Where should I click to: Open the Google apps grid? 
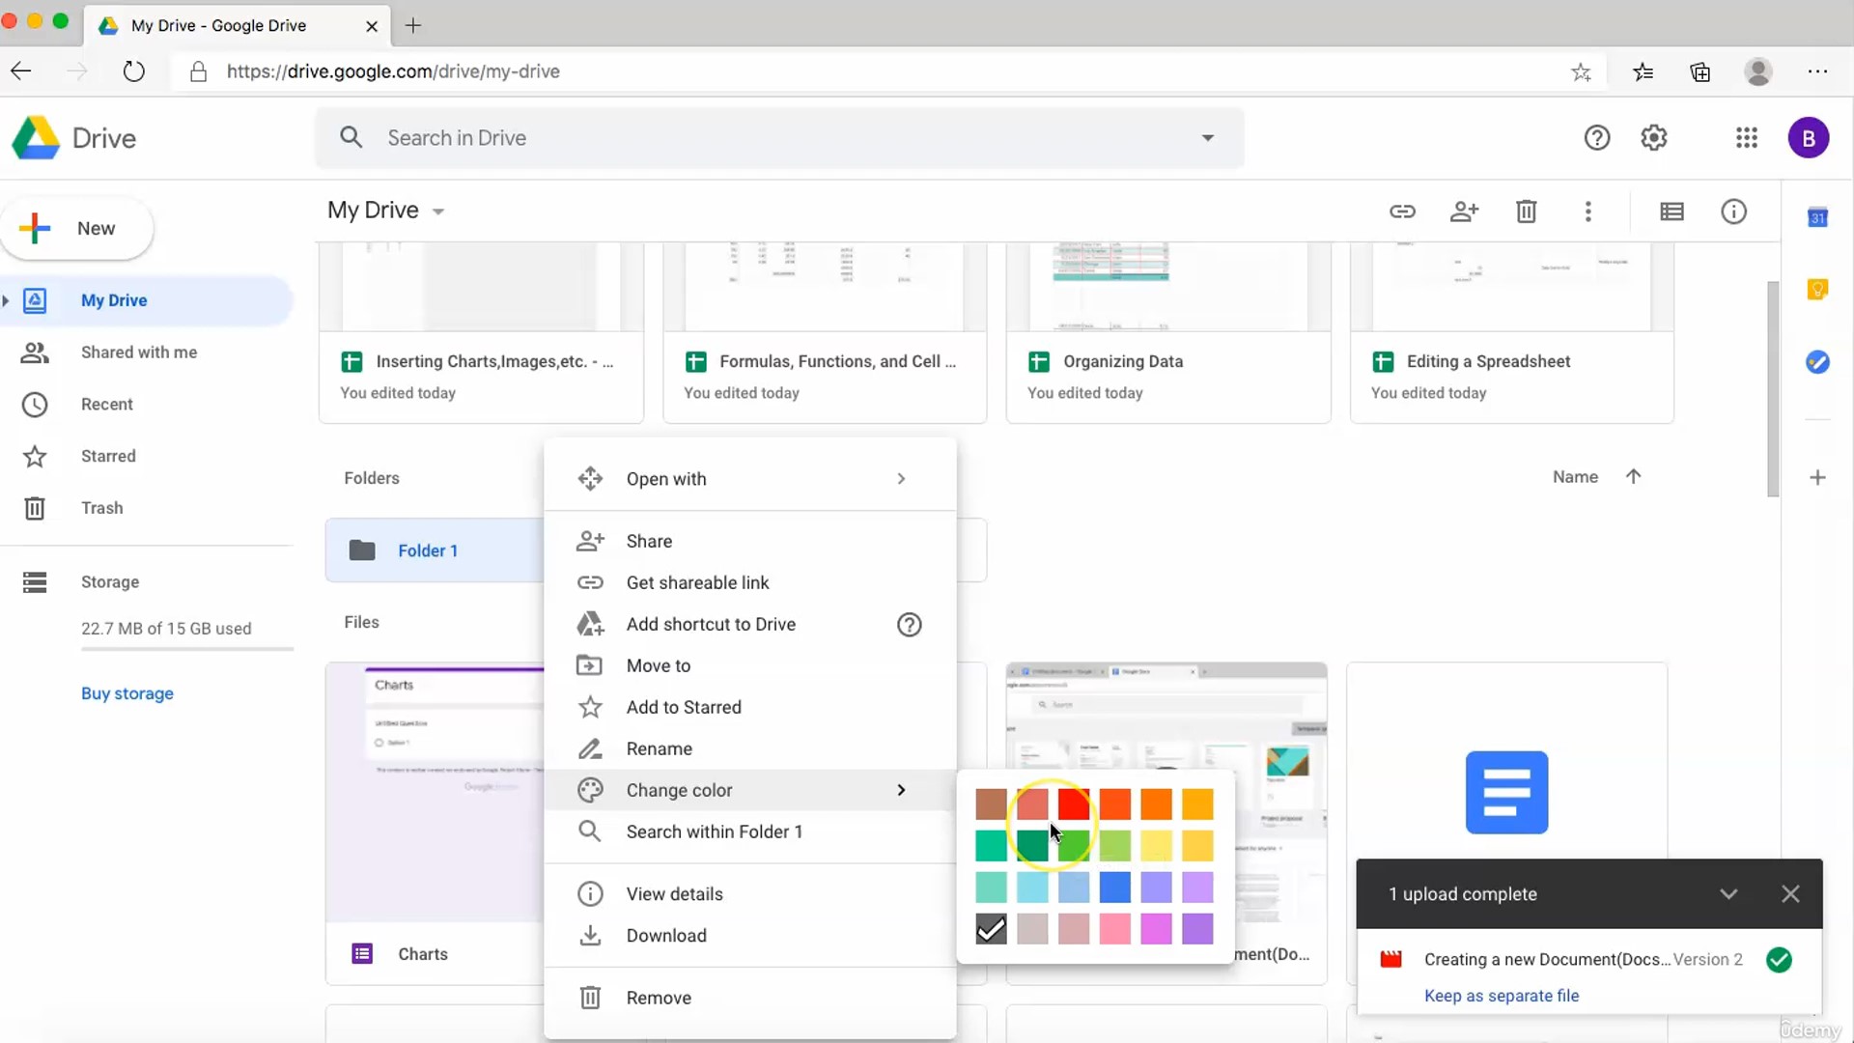pyautogui.click(x=1746, y=138)
